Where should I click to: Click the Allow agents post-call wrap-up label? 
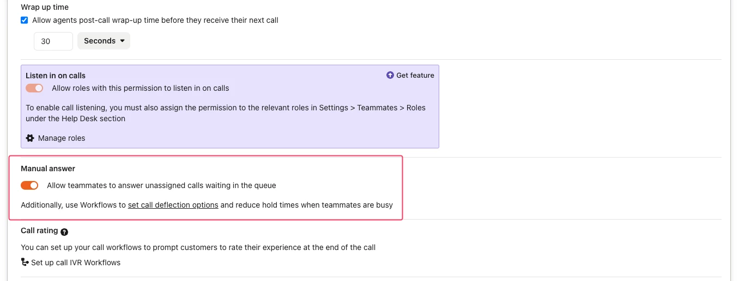click(x=155, y=20)
